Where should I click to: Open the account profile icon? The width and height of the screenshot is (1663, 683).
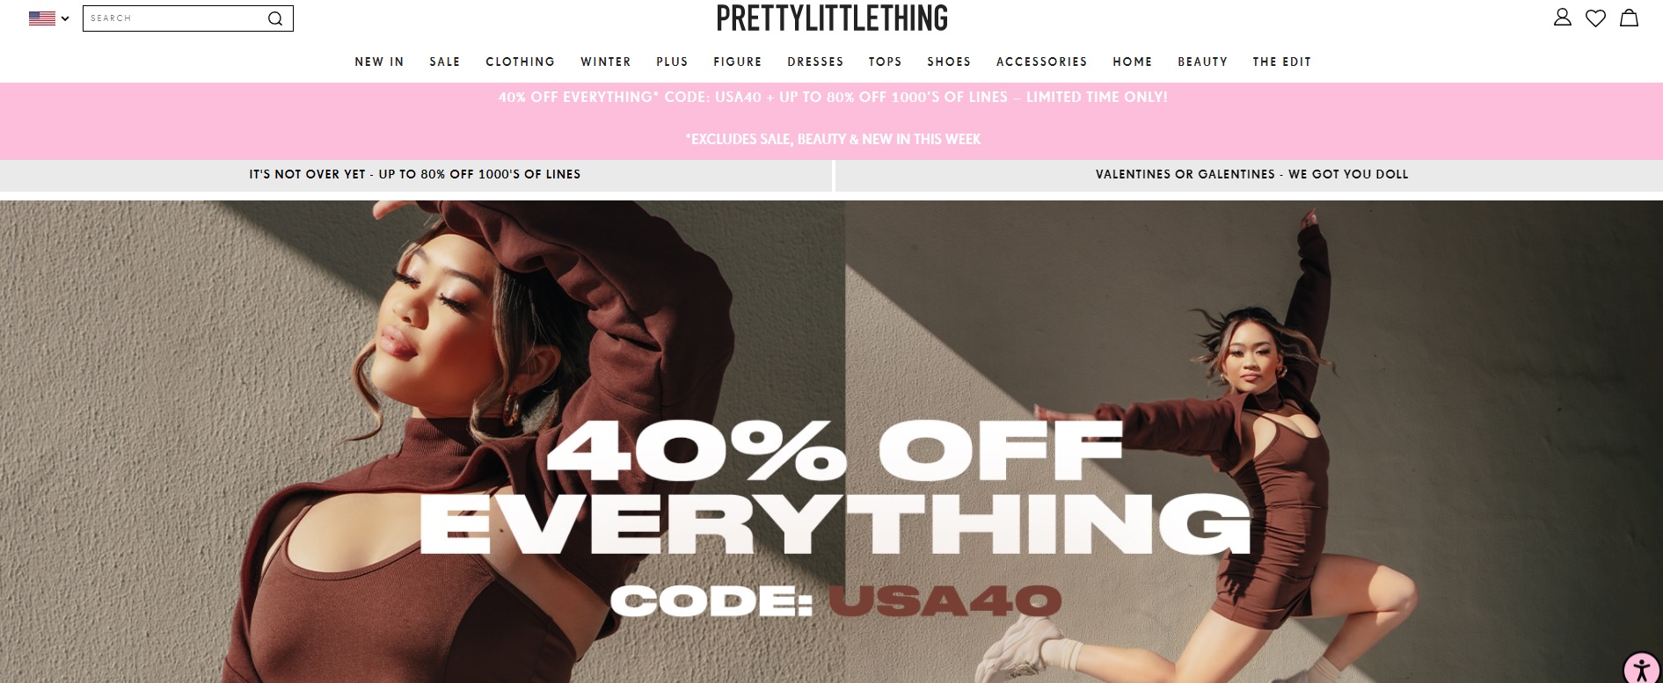tap(1562, 18)
